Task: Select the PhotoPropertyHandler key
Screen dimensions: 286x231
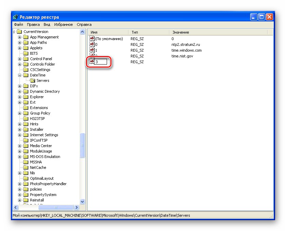Action: click(48, 184)
